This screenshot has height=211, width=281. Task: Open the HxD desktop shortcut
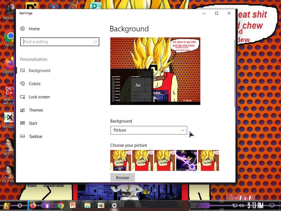[9, 120]
